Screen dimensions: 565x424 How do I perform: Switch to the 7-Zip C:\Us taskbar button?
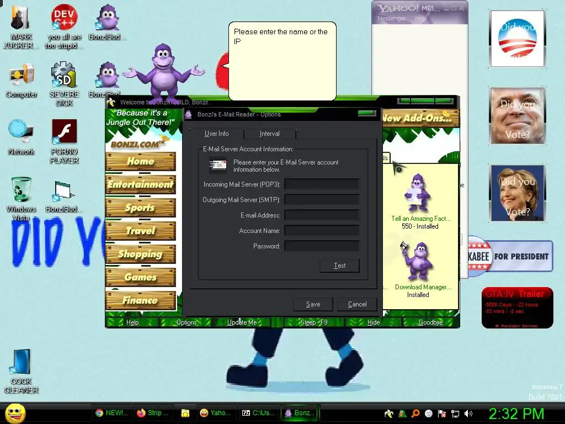(258, 413)
